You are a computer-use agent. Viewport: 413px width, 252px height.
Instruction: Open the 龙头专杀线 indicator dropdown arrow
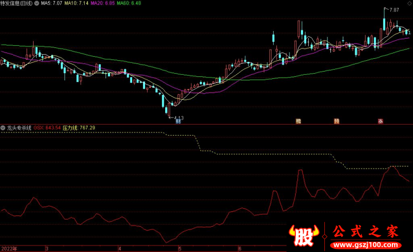tap(3, 127)
